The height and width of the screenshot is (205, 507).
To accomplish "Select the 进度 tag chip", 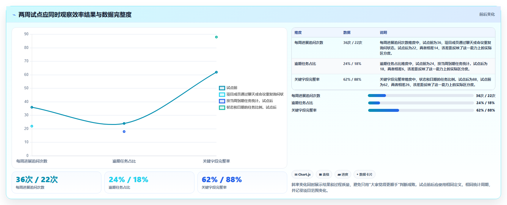I will click(343, 174).
